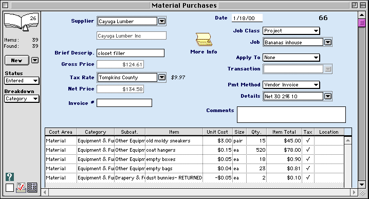Toggle Tax checkmark for dust bunnies row
Viewport: 369px width, 199px height.
pos(308,177)
